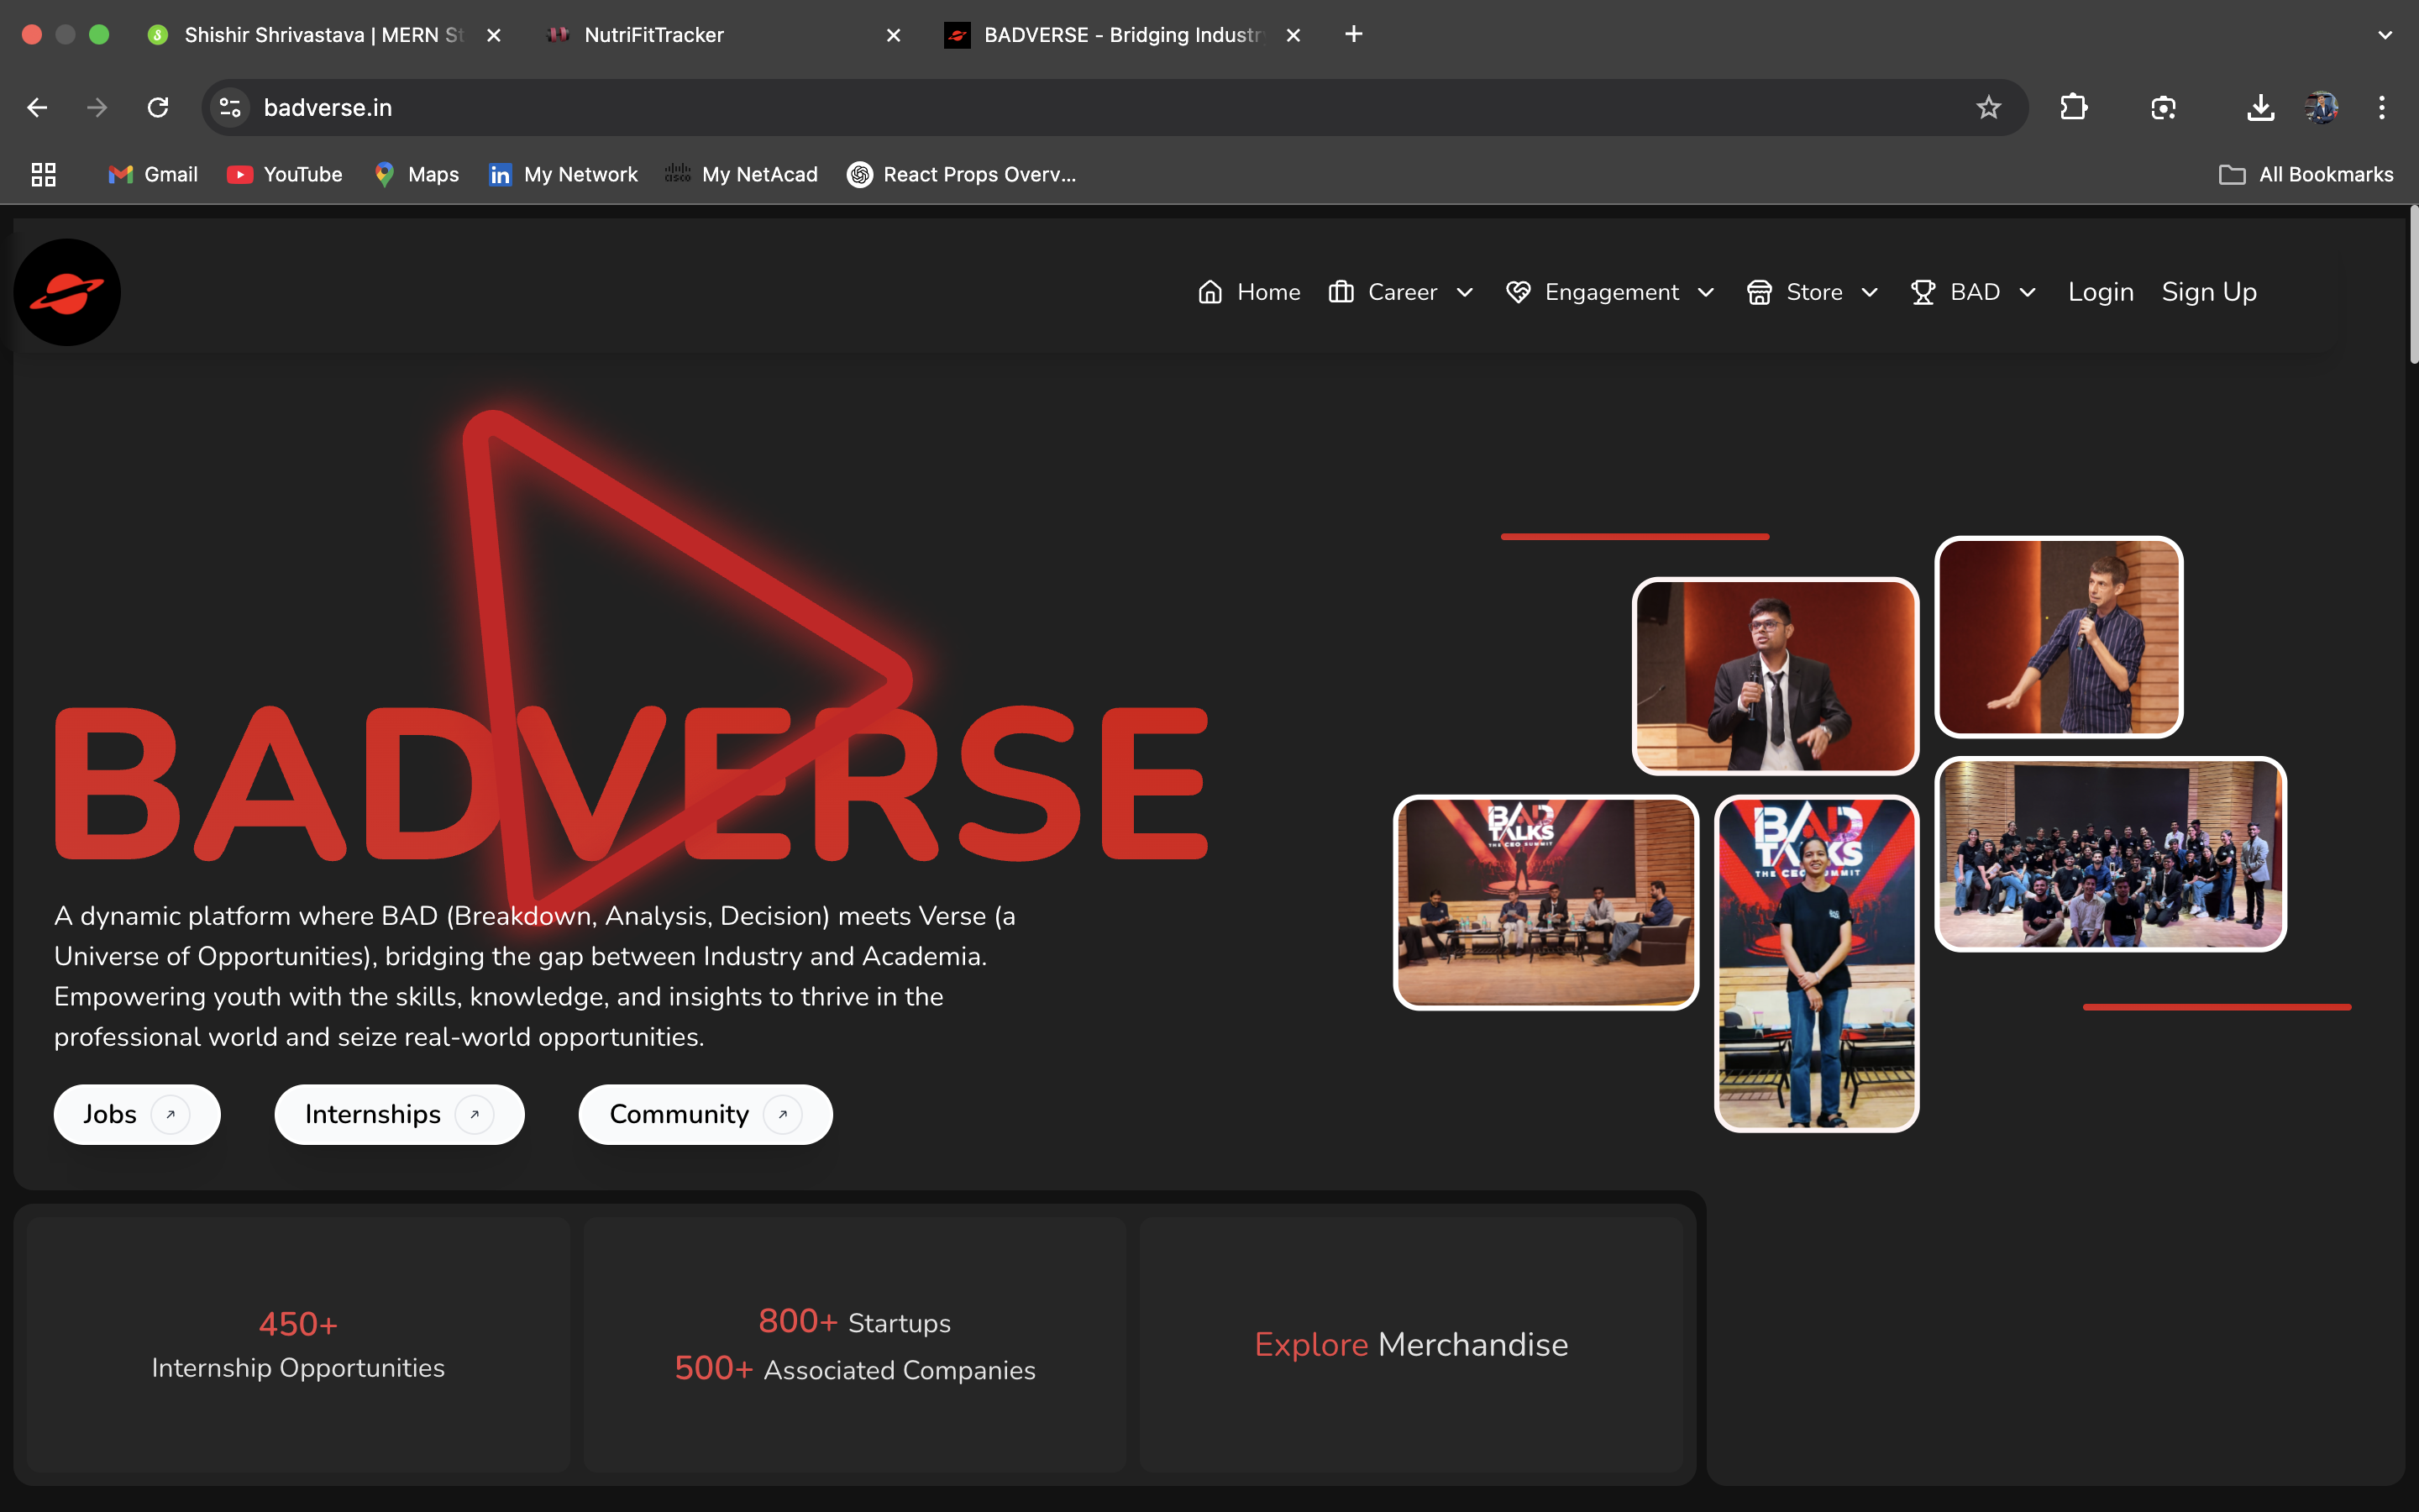Open the tab search dropdown arrow
This screenshot has width=2419, height=1512.
2385,35
